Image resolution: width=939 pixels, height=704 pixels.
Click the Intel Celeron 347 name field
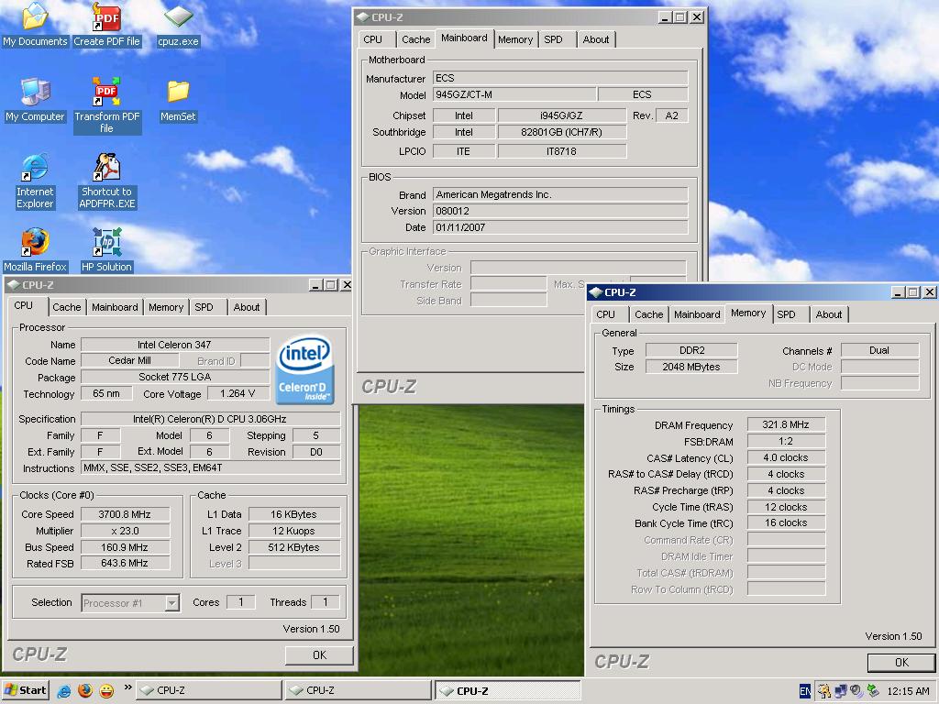click(x=175, y=345)
